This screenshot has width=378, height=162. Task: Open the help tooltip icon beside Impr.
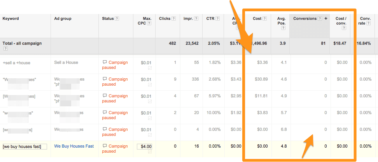196,19
